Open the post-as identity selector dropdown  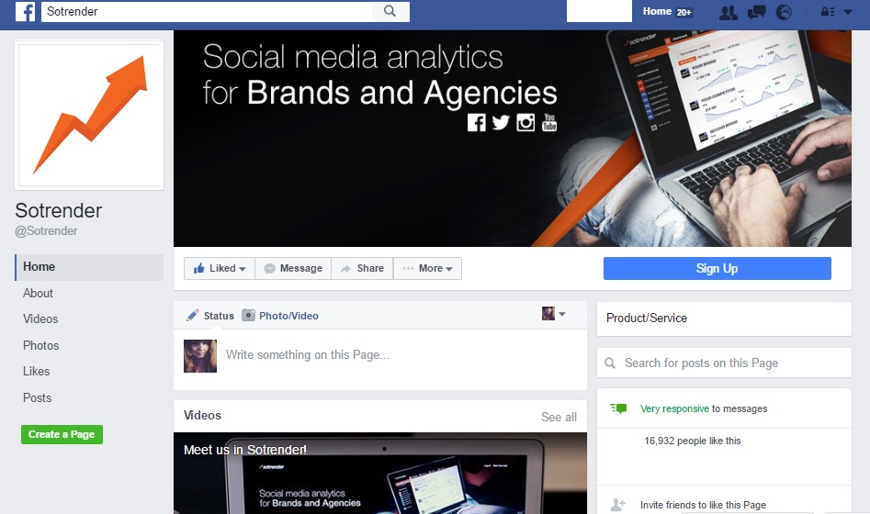[x=554, y=314]
